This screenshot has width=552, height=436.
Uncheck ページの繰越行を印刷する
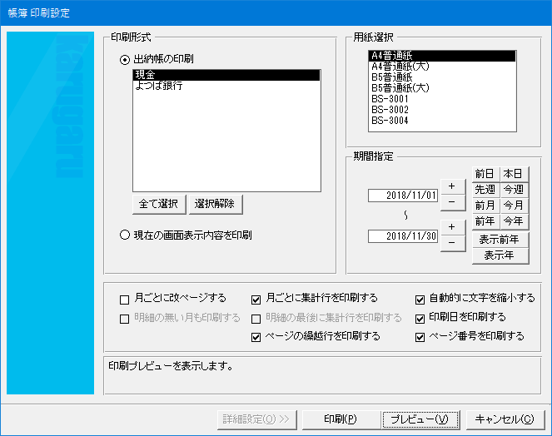click(256, 338)
